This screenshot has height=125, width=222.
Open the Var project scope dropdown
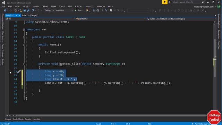click(x=40, y=19)
